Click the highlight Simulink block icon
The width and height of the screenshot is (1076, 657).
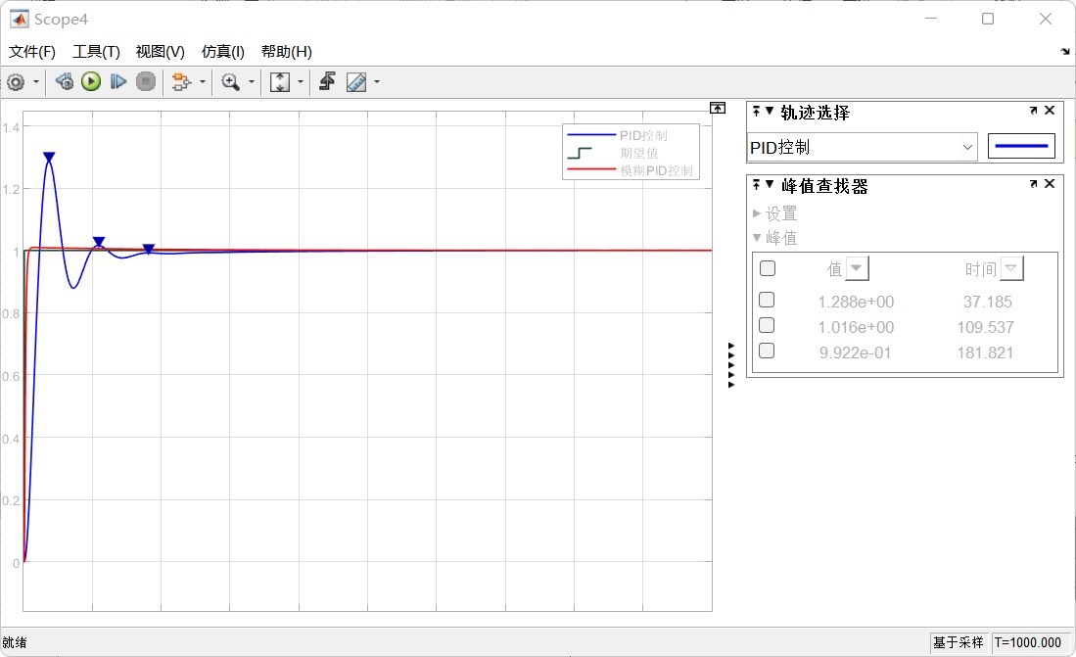click(180, 82)
